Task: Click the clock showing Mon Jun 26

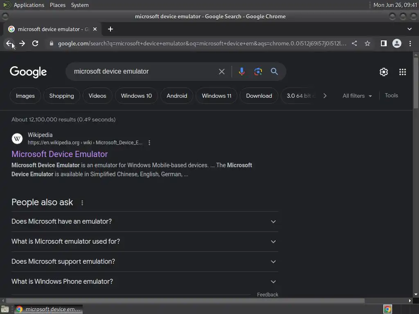Action: tap(395, 5)
